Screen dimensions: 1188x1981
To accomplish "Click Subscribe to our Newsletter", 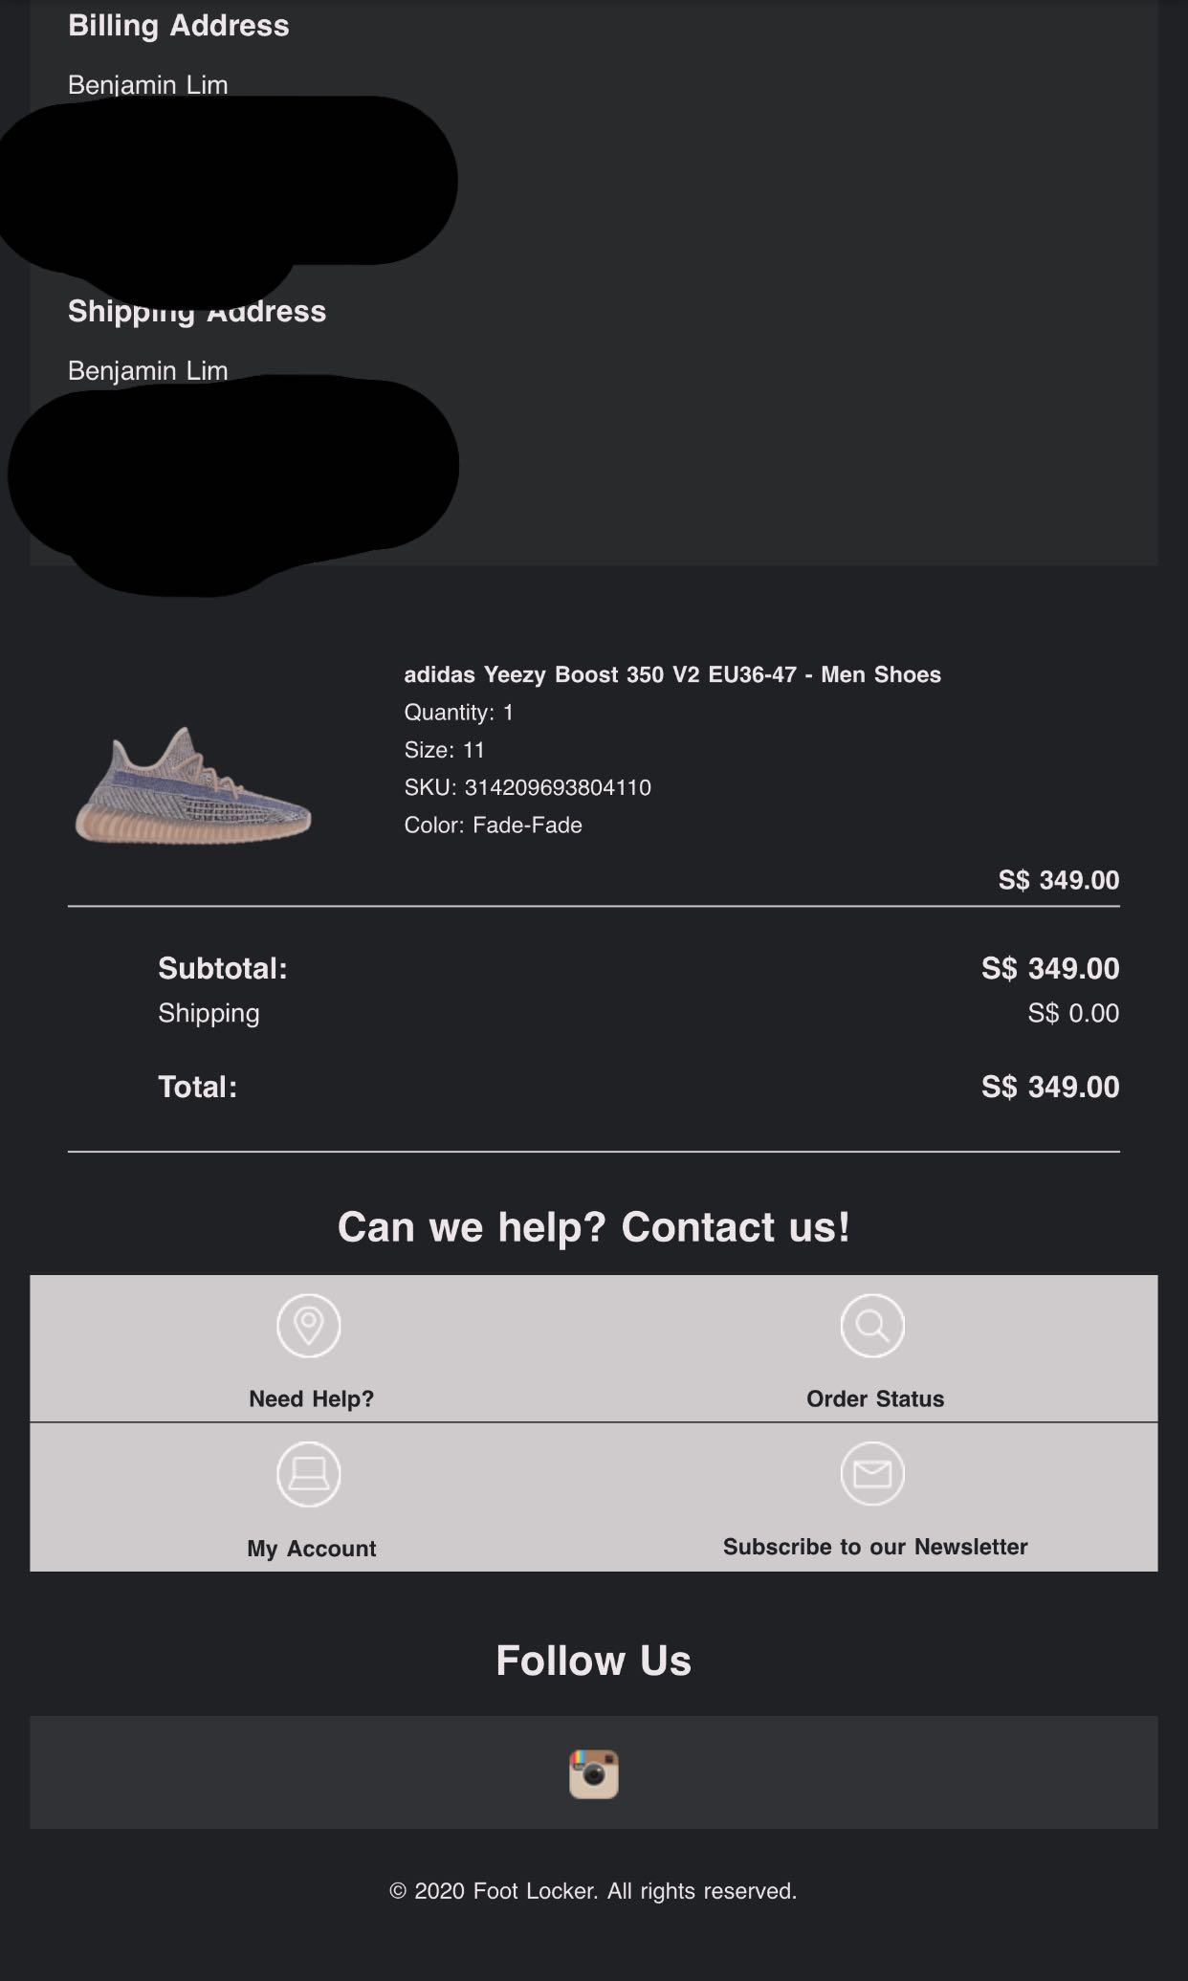I will pyautogui.click(x=875, y=1547).
